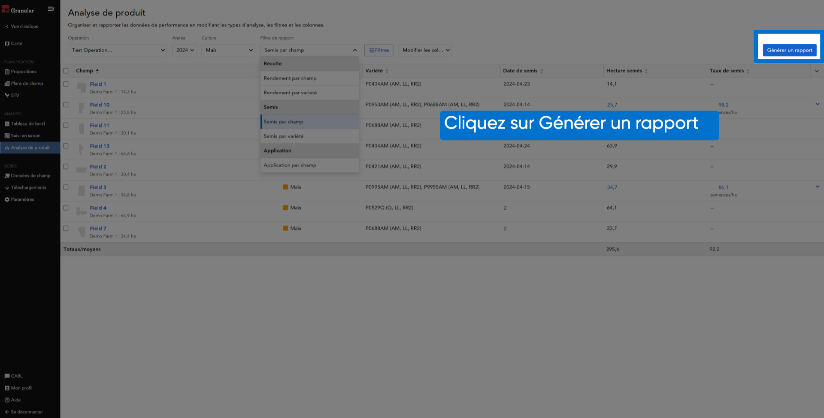The height and width of the screenshot is (418, 824).
Task: Check the Field 10 row checkbox
Action: click(66, 105)
